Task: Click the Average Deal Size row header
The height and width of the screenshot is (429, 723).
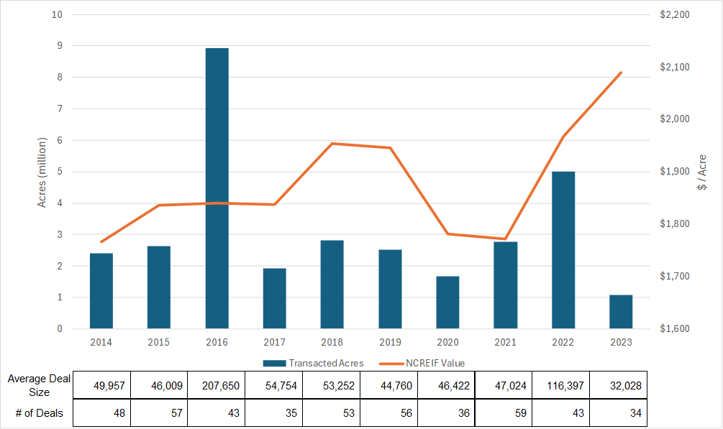Action: tap(39, 386)
